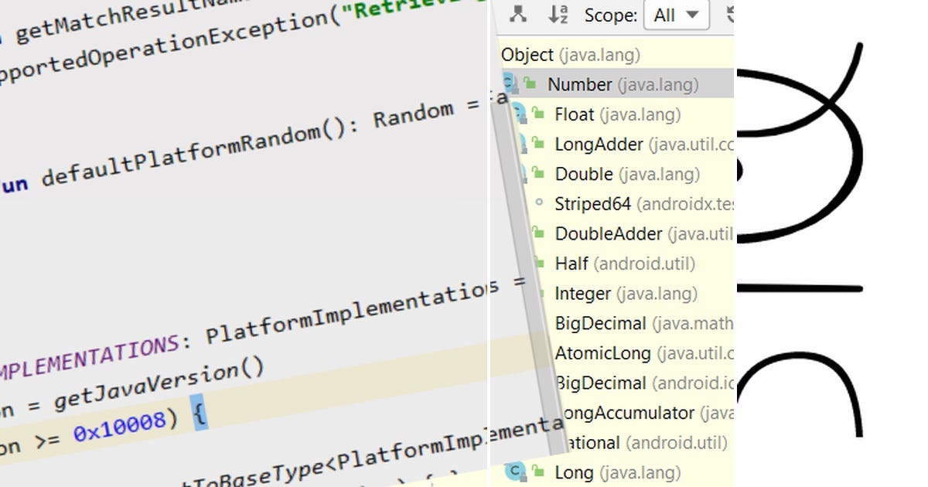This screenshot has height=487, width=928.
Task: Select BigDecimal from java.math
Action: point(603,323)
